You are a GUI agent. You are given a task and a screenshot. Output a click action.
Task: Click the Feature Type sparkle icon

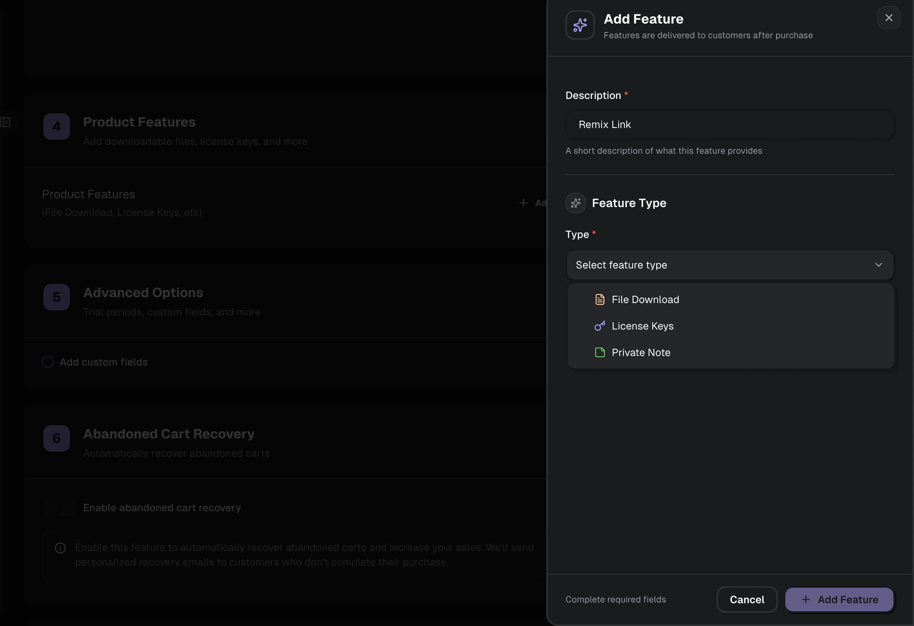click(575, 203)
